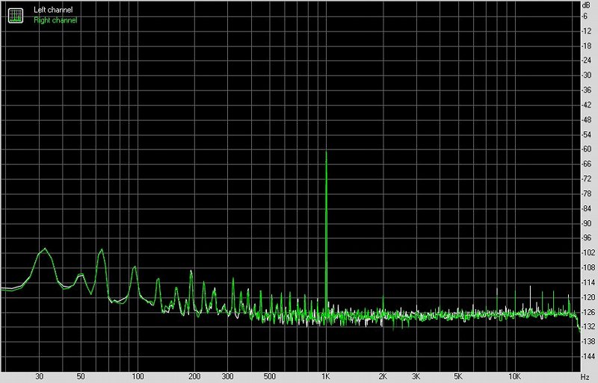
Task: Click the -144 dB level label
Action: [586, 356]
